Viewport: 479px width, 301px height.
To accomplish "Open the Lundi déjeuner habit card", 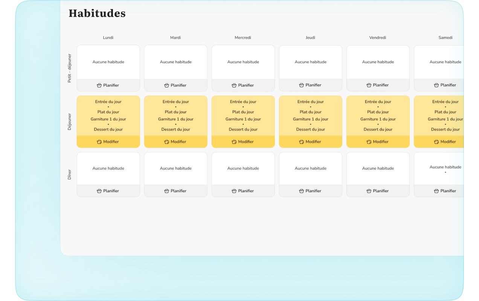I will [108, 116].
